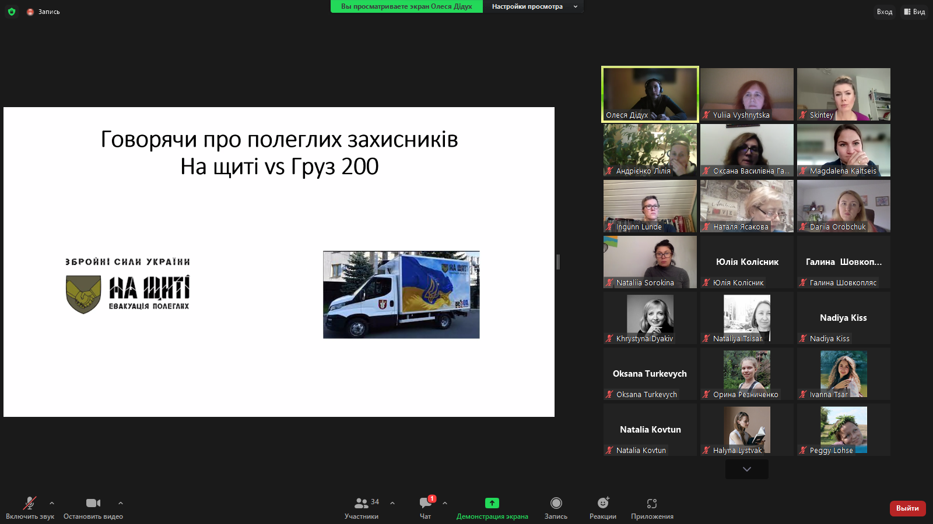Expand audio options arrow beside microphone
This screenshot has height=524, width=933.
[52, 503]
